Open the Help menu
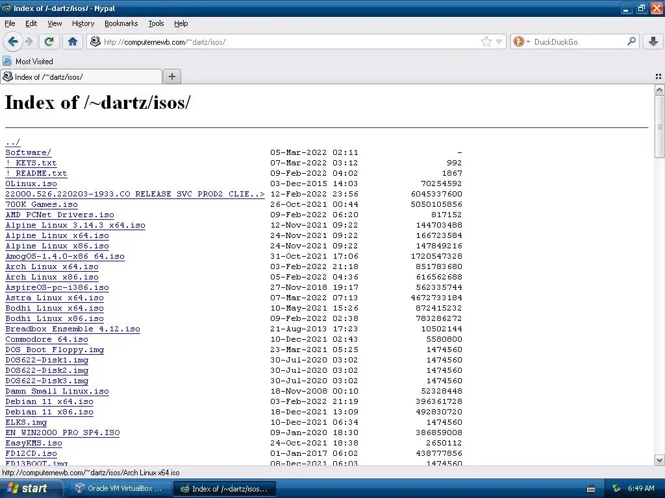This screenshot has height=498, width=665. click(x=181, y=23)
